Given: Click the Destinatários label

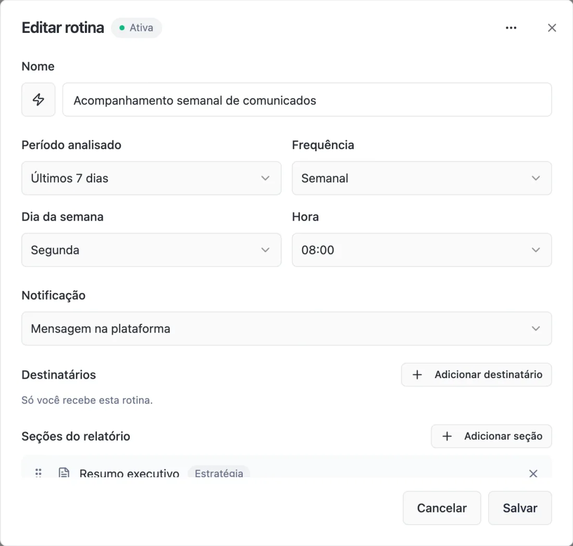Looking at the screenshot, I should point(58,375).
